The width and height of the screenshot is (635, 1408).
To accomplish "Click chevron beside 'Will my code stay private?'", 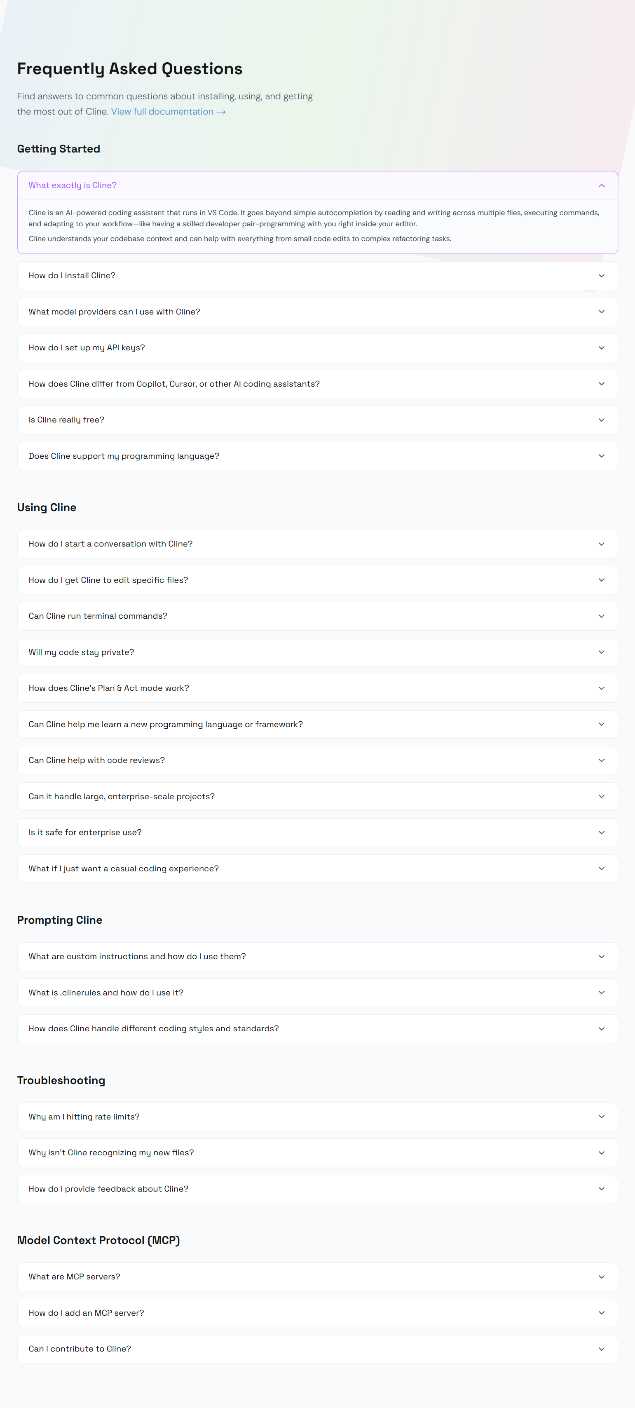I will click(x=601, y=652).
